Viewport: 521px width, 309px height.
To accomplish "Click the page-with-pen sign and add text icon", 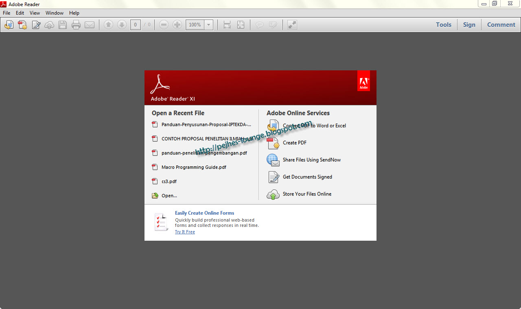I will coord(36,25).
